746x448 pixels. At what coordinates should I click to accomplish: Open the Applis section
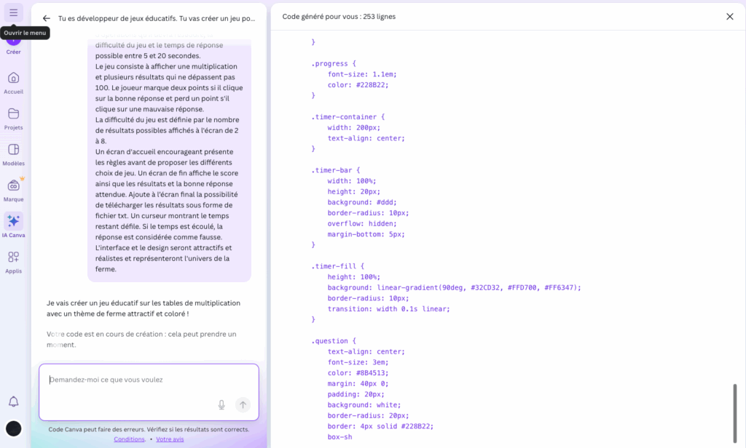[13, 261]
